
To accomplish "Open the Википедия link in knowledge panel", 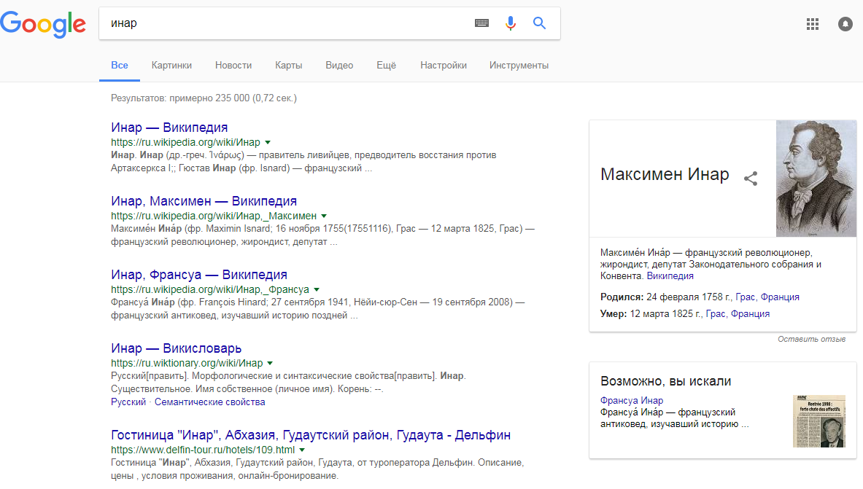I will [670, 276].
